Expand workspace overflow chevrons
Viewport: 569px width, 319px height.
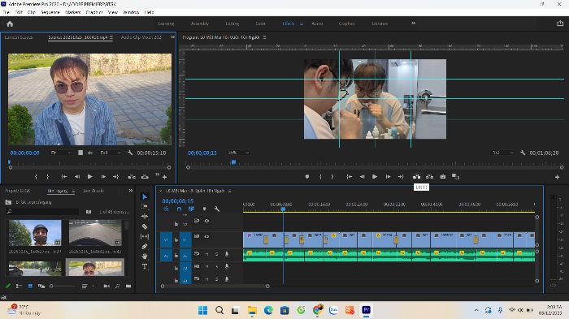pyautogui.click(x=413, y=24)
